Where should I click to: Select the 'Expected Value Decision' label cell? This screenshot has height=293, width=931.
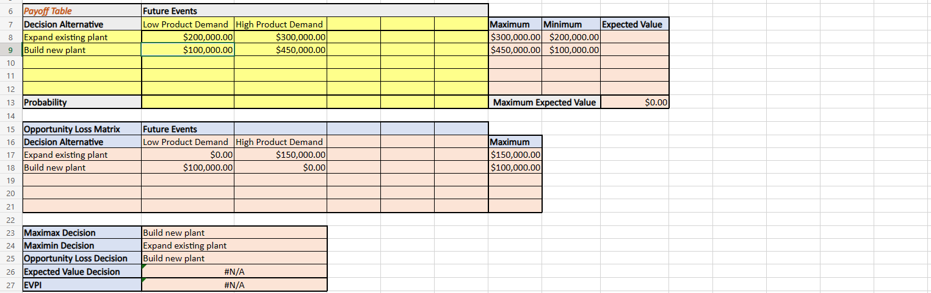point(82,272)
